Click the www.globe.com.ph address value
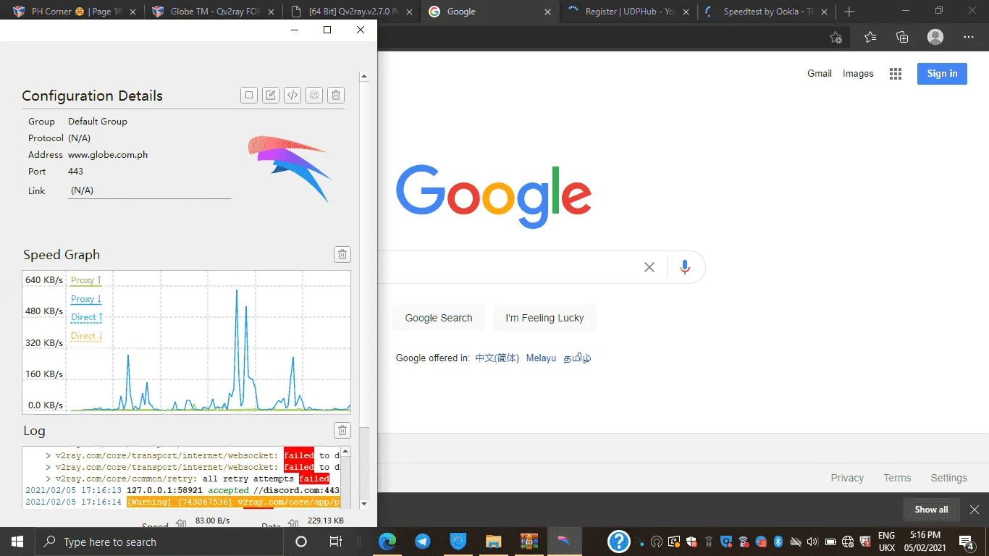Screen dimensions: 989x556 (108, 154)
